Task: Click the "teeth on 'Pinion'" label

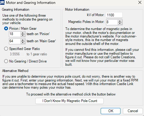Action: [x=38, y=34]
